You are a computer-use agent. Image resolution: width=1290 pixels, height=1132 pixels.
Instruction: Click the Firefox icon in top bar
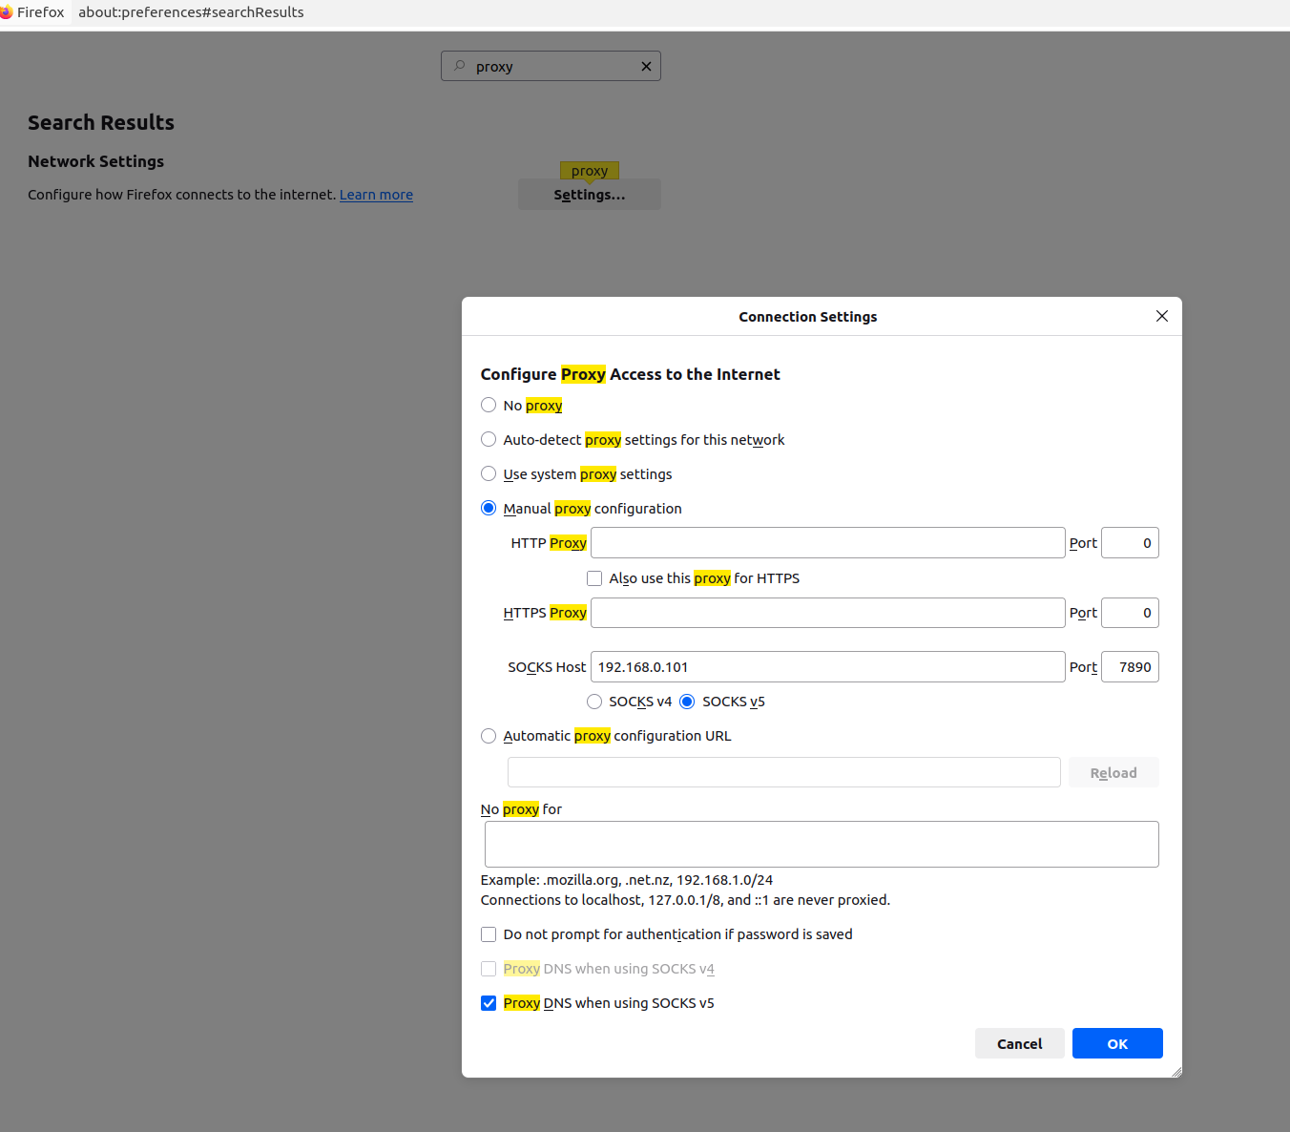pos(6,12)
